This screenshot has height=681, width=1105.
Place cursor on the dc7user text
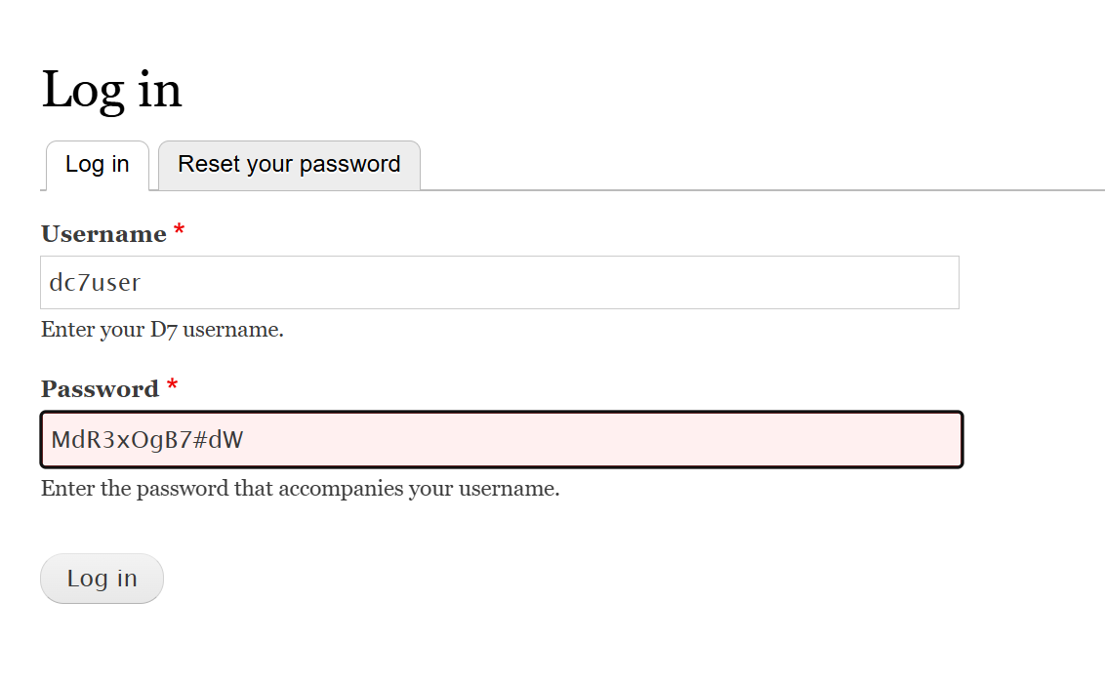(x=96, y=284)
